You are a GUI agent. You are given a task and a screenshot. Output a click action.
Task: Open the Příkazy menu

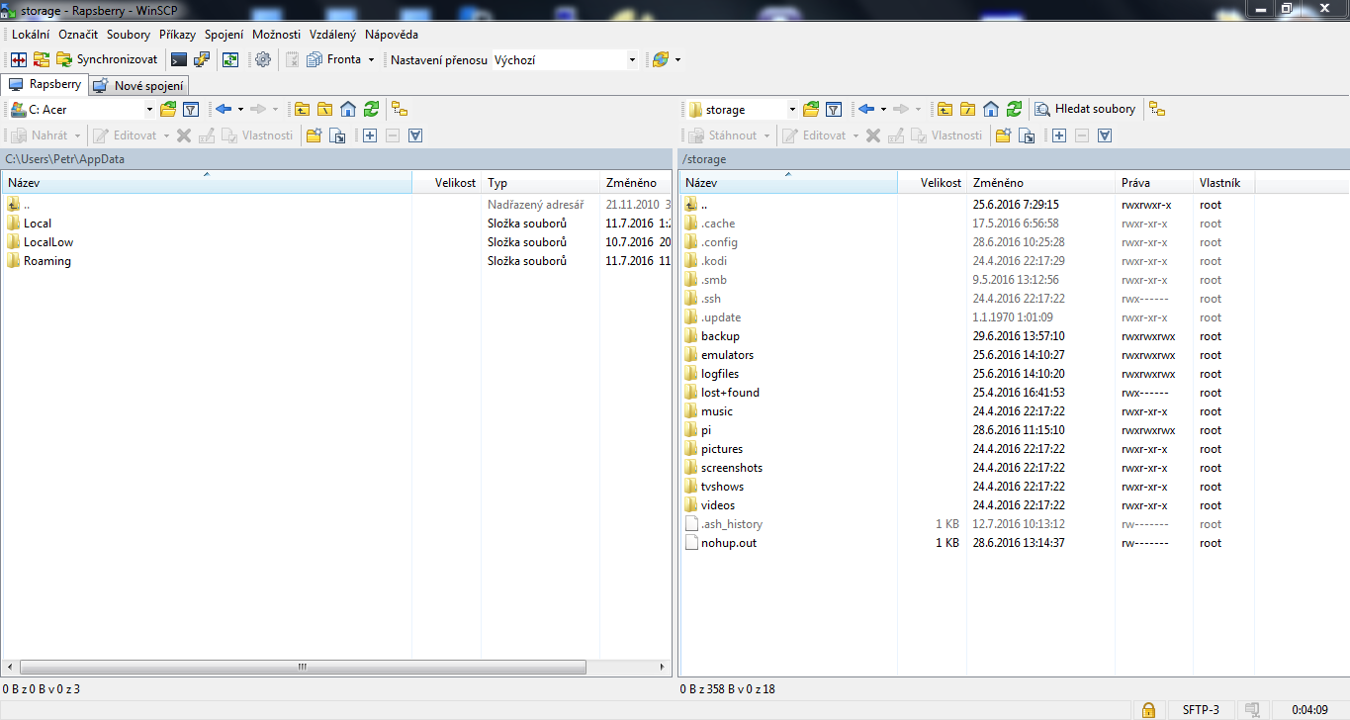[x=177, y=34]
